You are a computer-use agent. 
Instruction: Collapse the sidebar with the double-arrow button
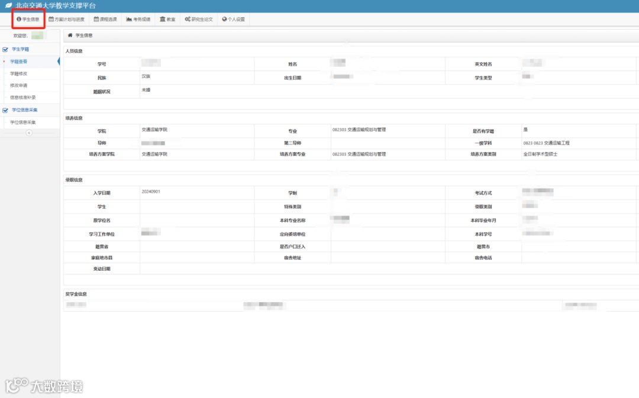tap(29, 133)
